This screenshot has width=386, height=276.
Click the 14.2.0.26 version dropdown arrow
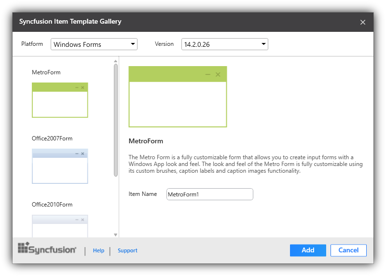point(263,44)
